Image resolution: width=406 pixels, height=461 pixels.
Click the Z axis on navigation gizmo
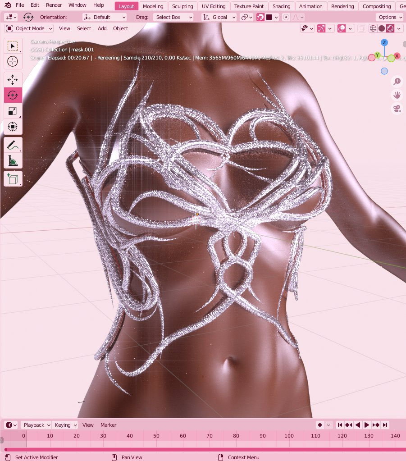click(384, 42)
